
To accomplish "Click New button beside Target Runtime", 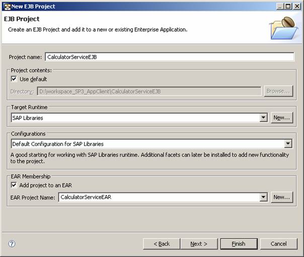I will pos(281,118).
